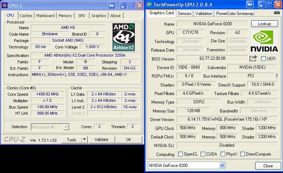The height and width of the screenshot is (173, 283).
Task: Click the NVIDIA logo in GPU-Z
Action: coord(264,41)
